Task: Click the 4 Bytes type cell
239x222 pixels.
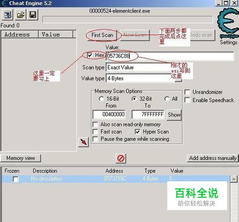Action: pyautogui.click(x=151, y=178)
